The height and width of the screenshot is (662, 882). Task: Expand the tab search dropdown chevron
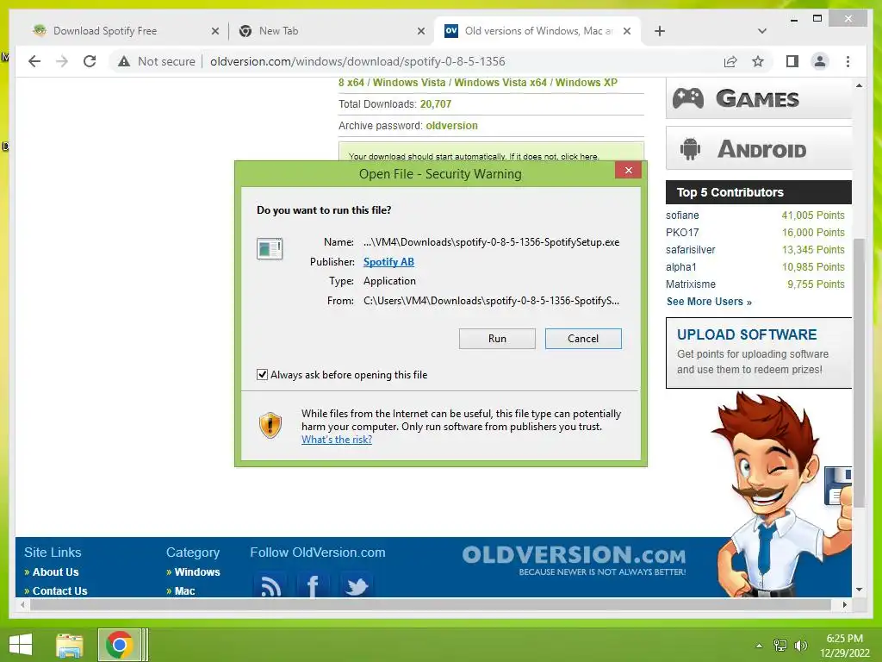[761, 31]
